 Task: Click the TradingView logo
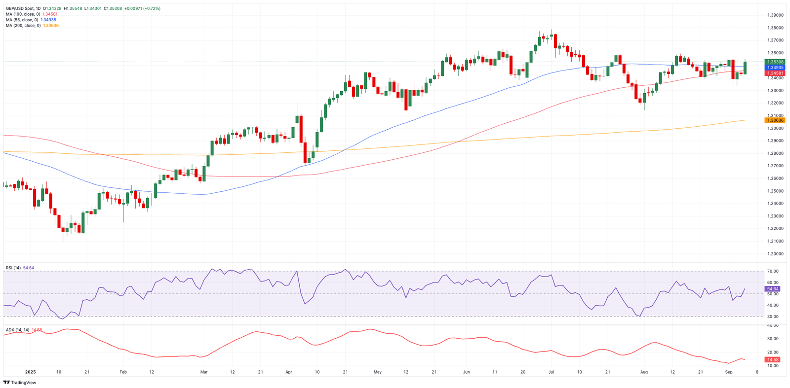pyautogui.click(x=20, y=383)
